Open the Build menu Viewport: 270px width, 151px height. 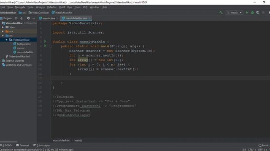(x=62, y=7)
